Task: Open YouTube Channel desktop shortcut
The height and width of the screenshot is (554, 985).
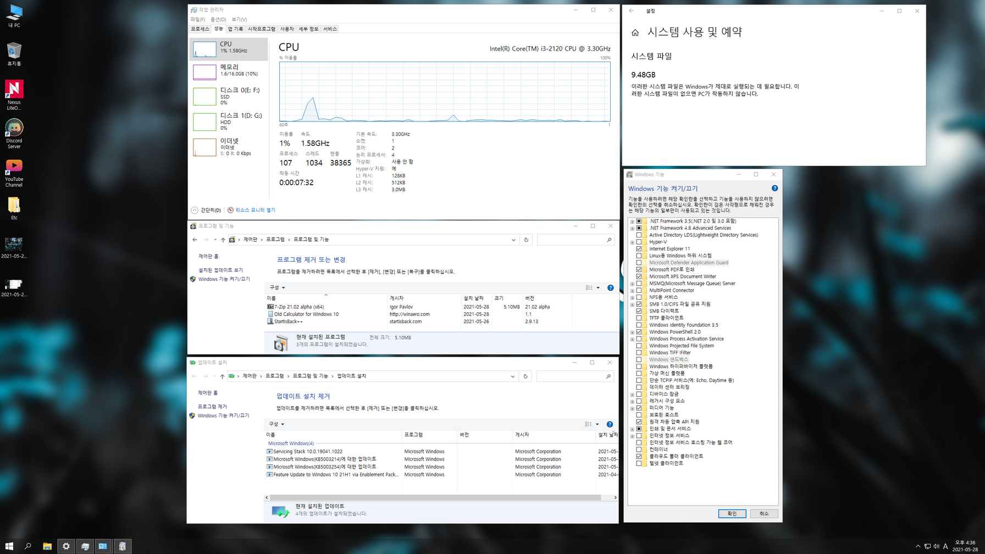Action: pyautogui.click(x=14, y=173)
